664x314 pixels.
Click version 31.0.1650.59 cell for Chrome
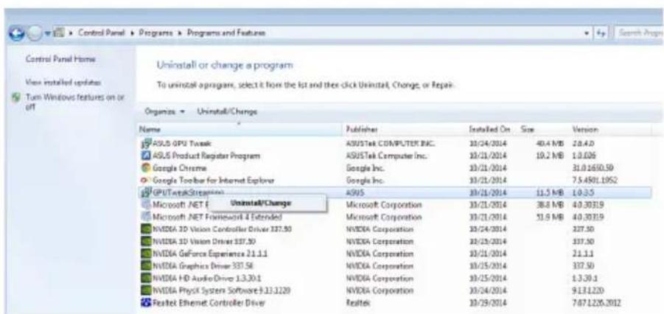(593, 168)
